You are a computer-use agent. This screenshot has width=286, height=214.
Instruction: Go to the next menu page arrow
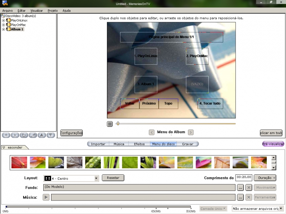(x=191, y=132)
